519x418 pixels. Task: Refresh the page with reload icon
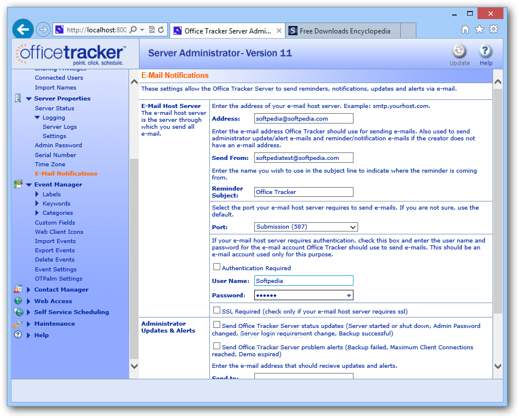click(x=161, y=30)
